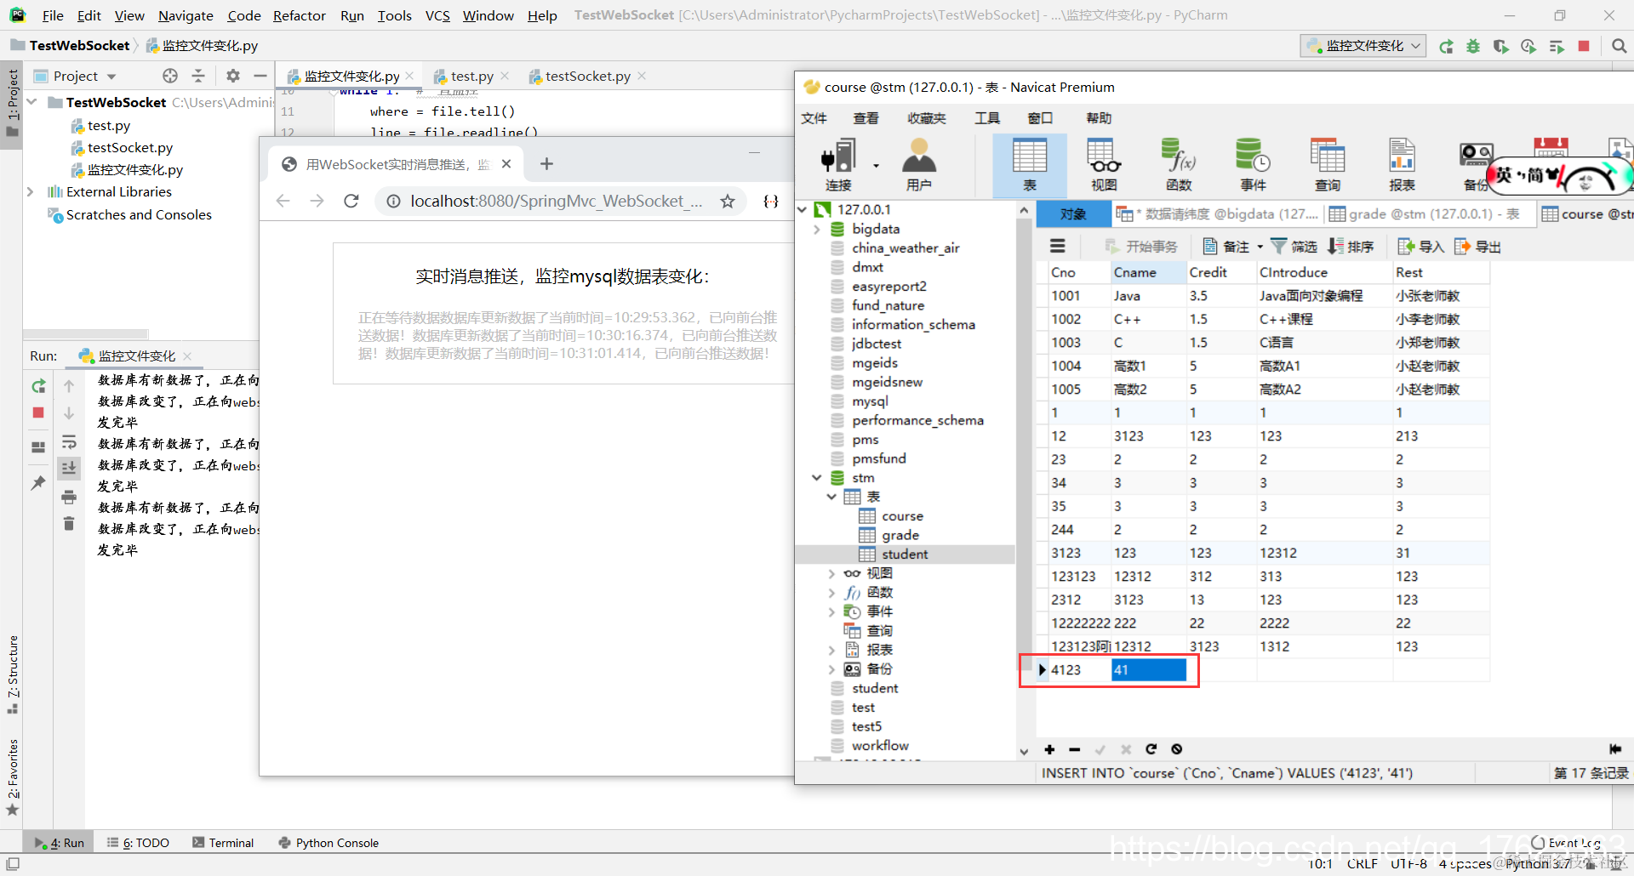Delete record with minus in Navicat footer
The width and height of the screenshot is (1634, 876).
click(x=1075, y=749)
